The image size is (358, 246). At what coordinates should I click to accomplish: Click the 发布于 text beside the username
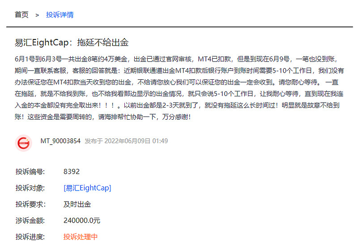coord(94,141)
